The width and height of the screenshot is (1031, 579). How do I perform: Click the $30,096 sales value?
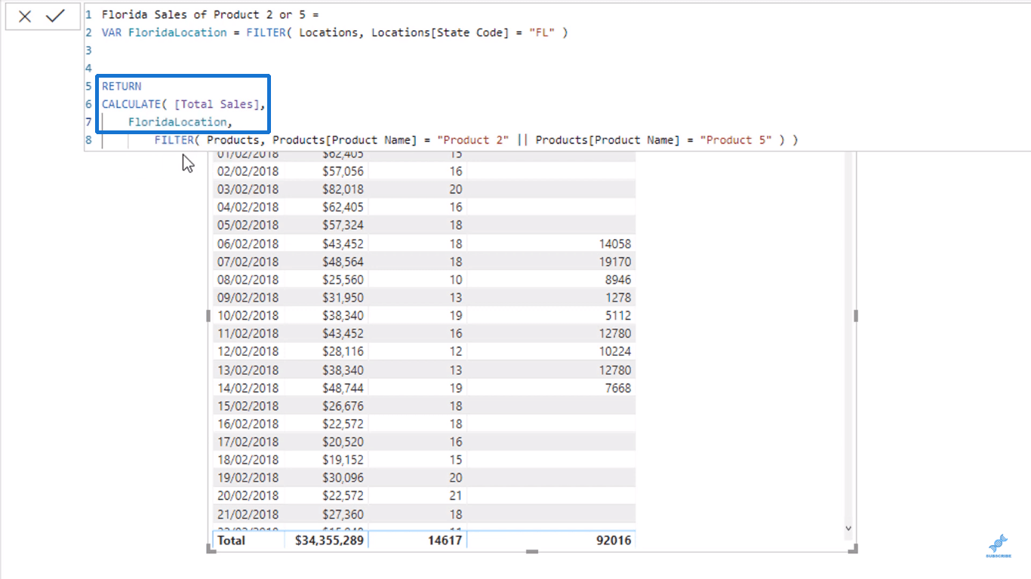coord(343,477)
